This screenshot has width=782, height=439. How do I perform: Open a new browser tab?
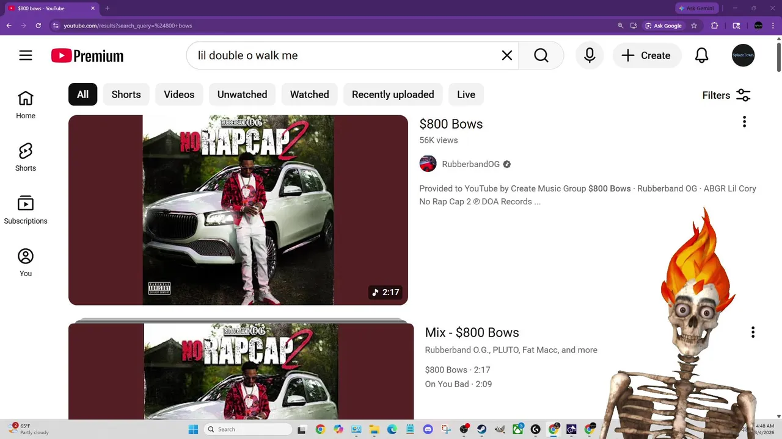click(108, 9)
